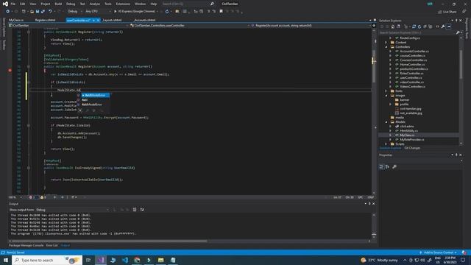This screenshot has height=265, width=471.
Task: Open the Build menu
Action: (x=58, y=4)
